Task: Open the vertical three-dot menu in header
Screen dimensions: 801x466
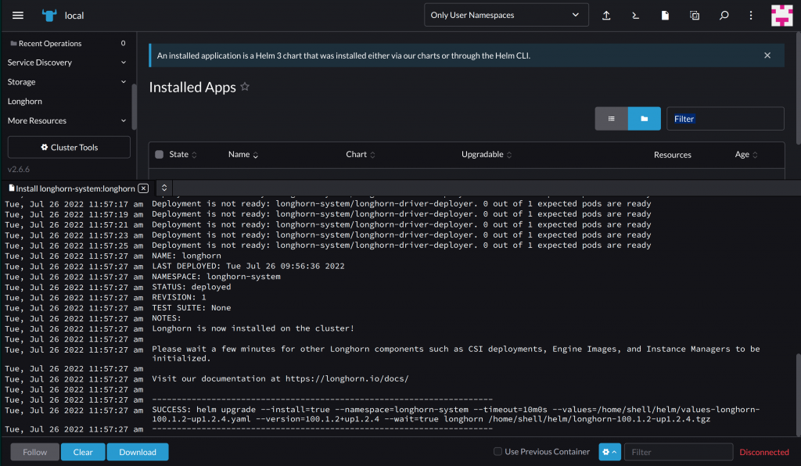Action: point(751,16)
